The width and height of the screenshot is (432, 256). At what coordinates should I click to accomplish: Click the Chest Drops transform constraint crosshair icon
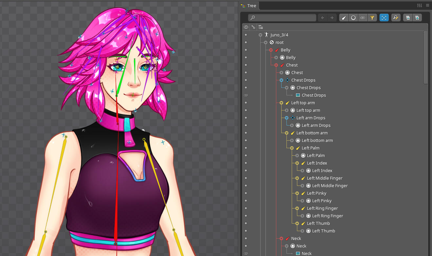pos(287,80)
